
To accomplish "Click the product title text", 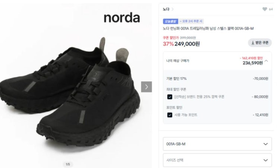I will tap(208, 29).
